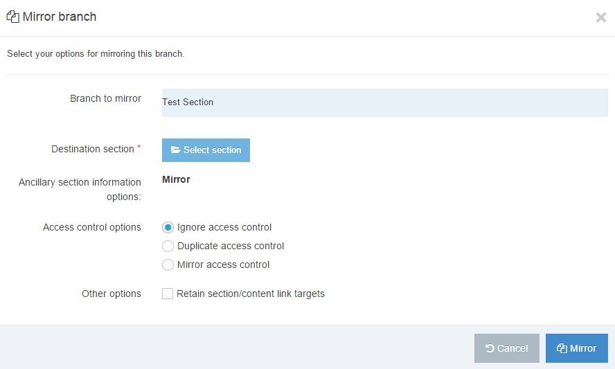
Task: Enable Retain section/content link targets checkbox
Action: pyautogui.click(x=168, y=294)
